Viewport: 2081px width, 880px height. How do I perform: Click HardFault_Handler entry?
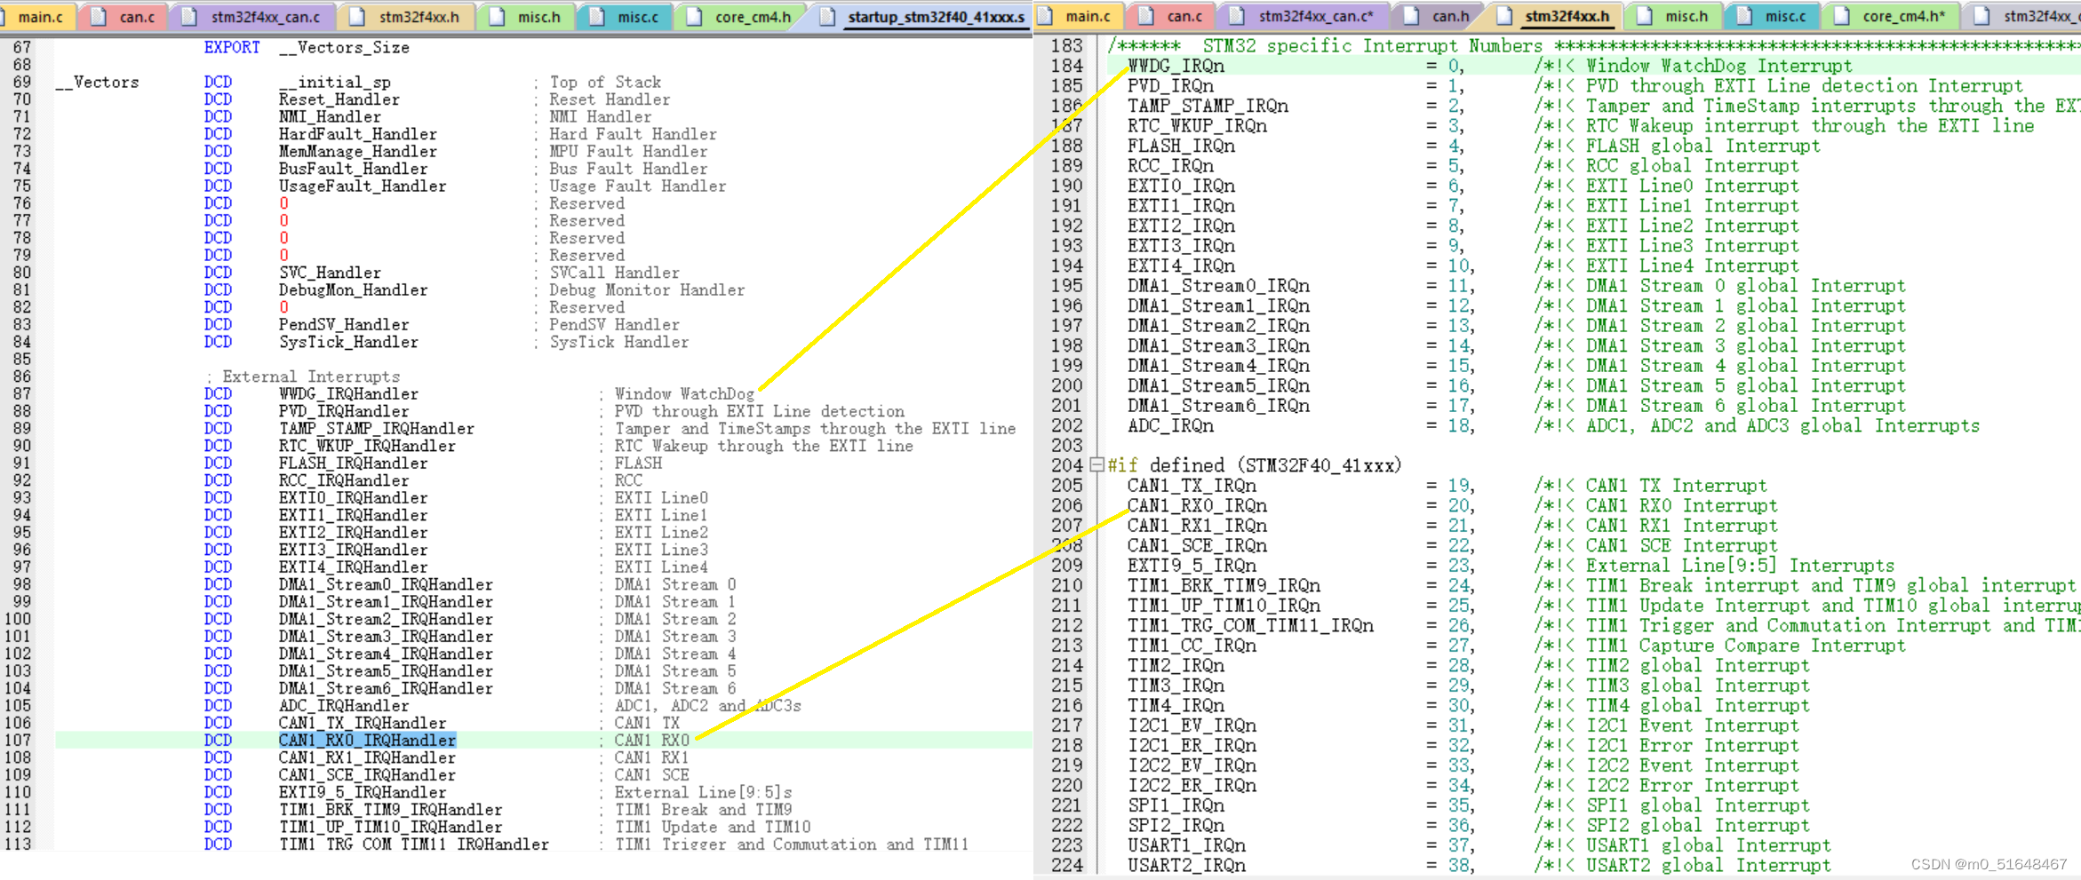tap(358, 134)
